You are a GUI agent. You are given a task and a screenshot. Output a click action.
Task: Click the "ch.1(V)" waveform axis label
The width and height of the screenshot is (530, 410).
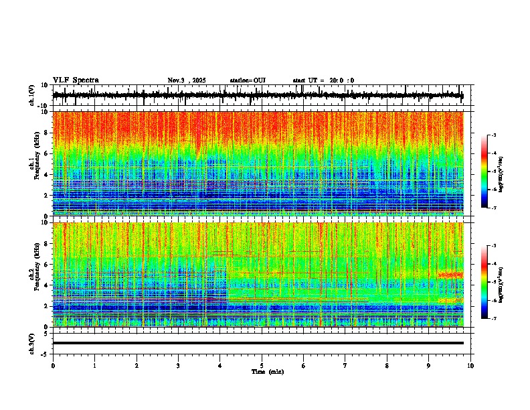32,95
